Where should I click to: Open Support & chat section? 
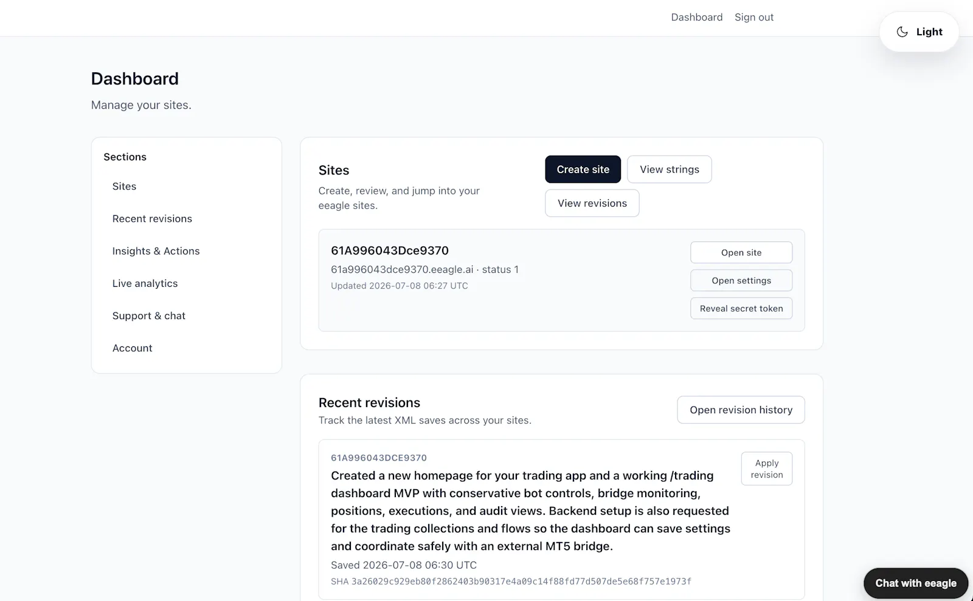(148, 315)
